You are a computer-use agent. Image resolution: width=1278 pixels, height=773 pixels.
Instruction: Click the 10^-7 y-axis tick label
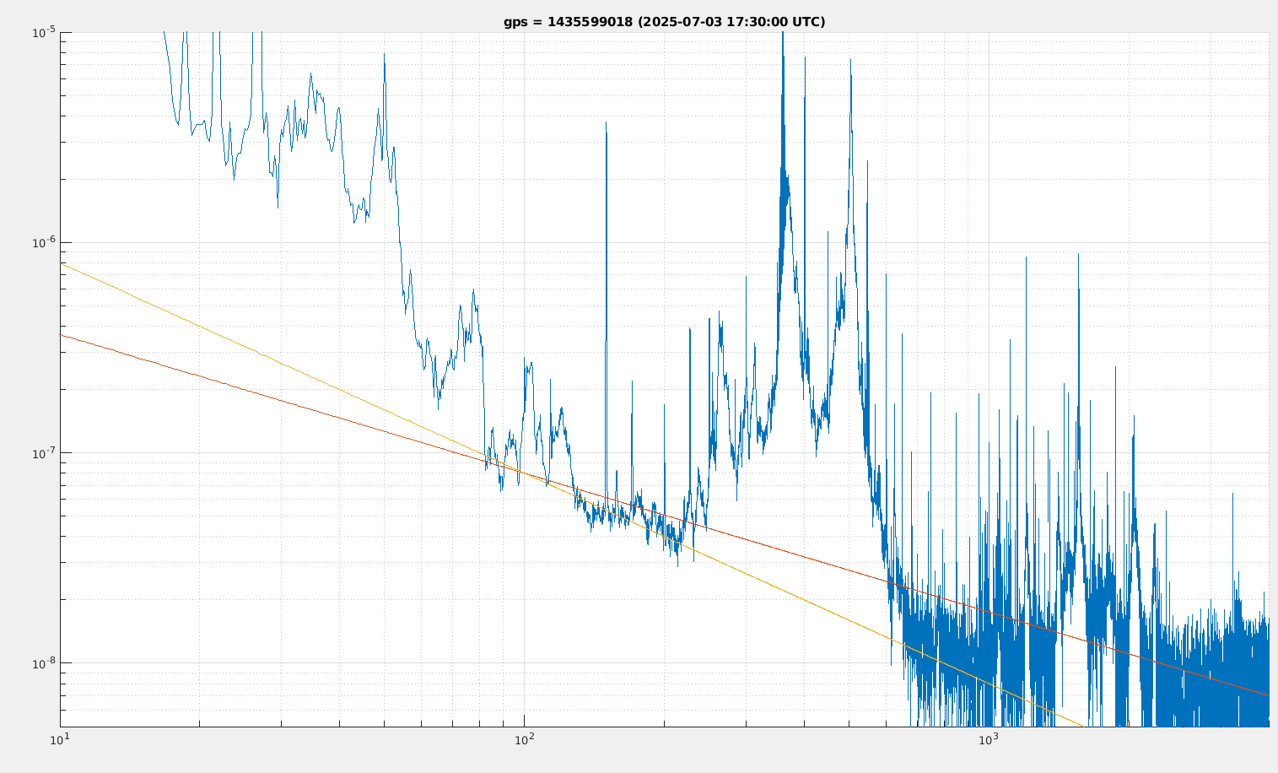(x=44, y=452)
